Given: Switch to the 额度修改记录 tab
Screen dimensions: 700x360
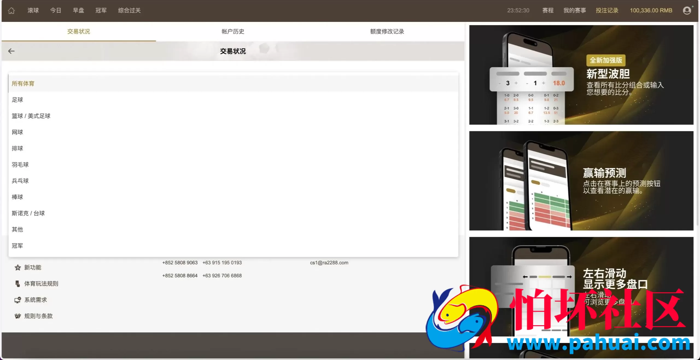Looking at the screenshot, I should [387, 31].
